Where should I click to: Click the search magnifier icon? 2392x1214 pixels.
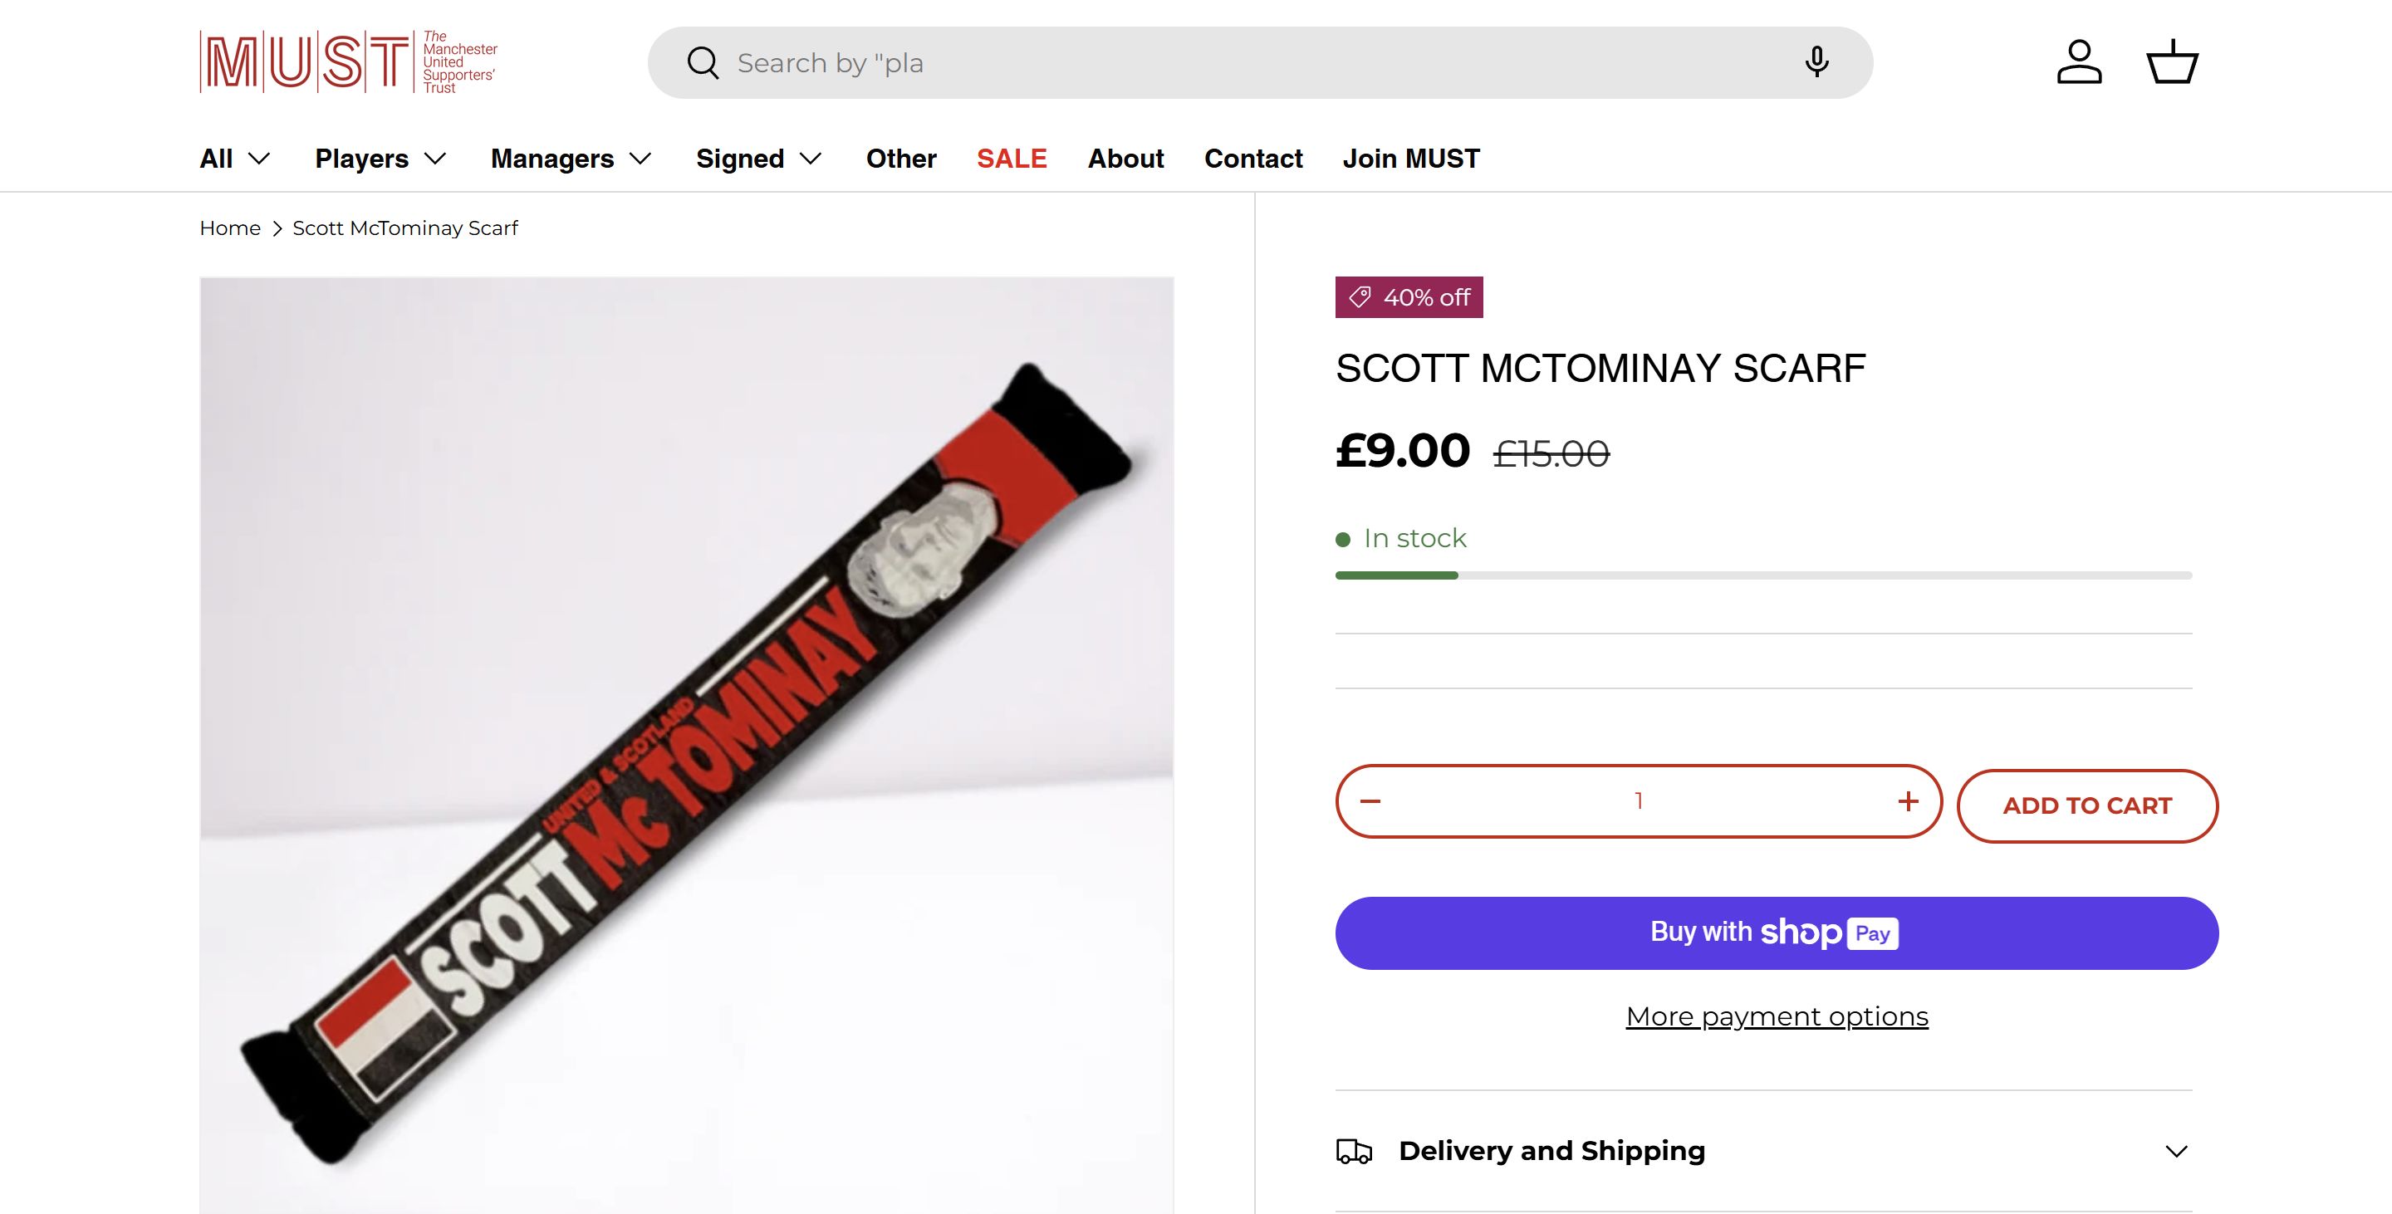click(703, 63)
